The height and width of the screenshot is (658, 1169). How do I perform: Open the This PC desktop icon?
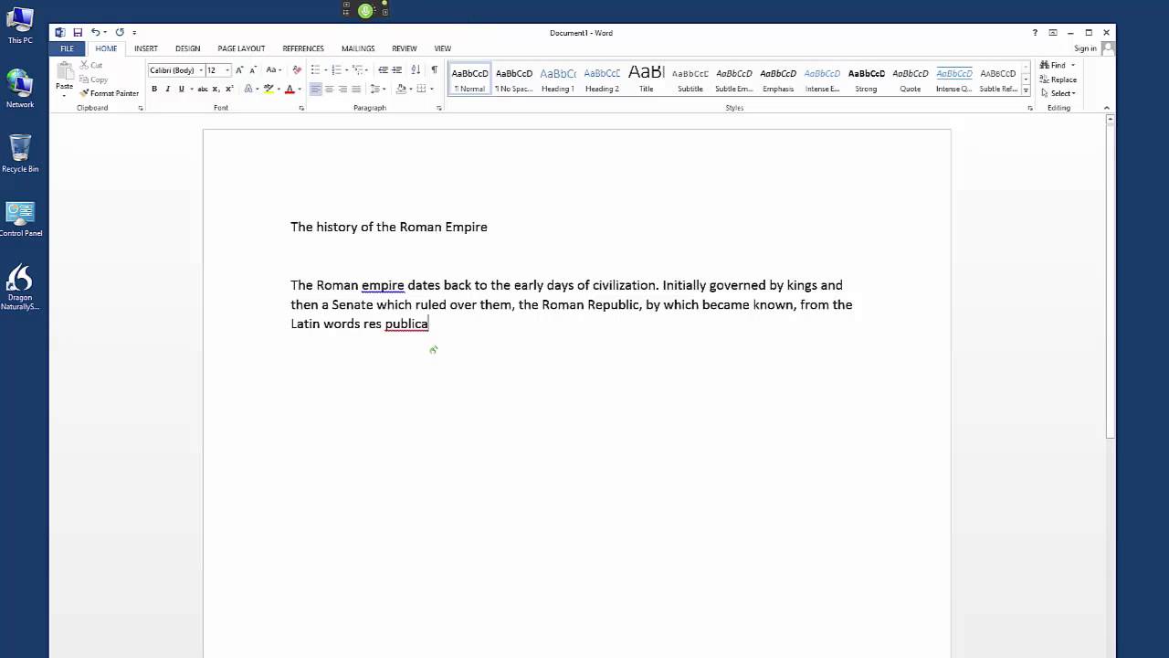[20, 26]
